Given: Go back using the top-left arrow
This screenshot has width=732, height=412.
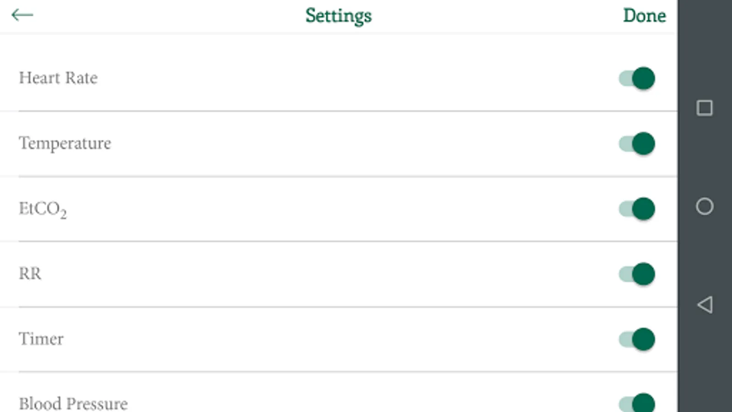Looking at the screenshot, I should point(22,15).
